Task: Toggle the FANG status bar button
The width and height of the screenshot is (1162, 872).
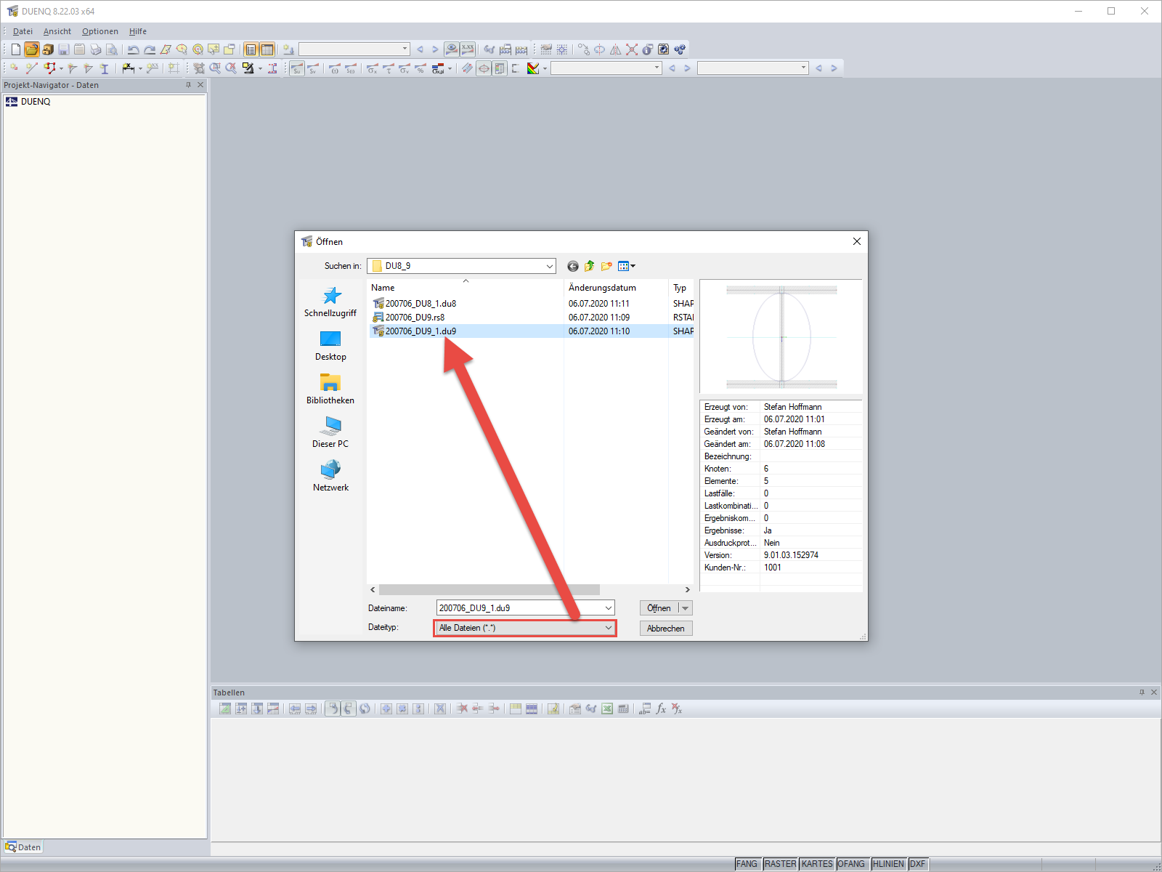Action: (747, 864)
